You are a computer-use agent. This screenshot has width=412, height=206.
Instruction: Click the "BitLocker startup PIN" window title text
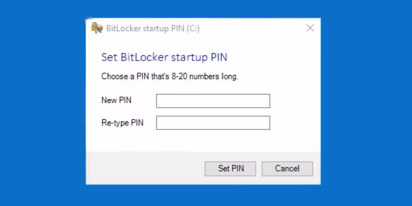point(144,28)
